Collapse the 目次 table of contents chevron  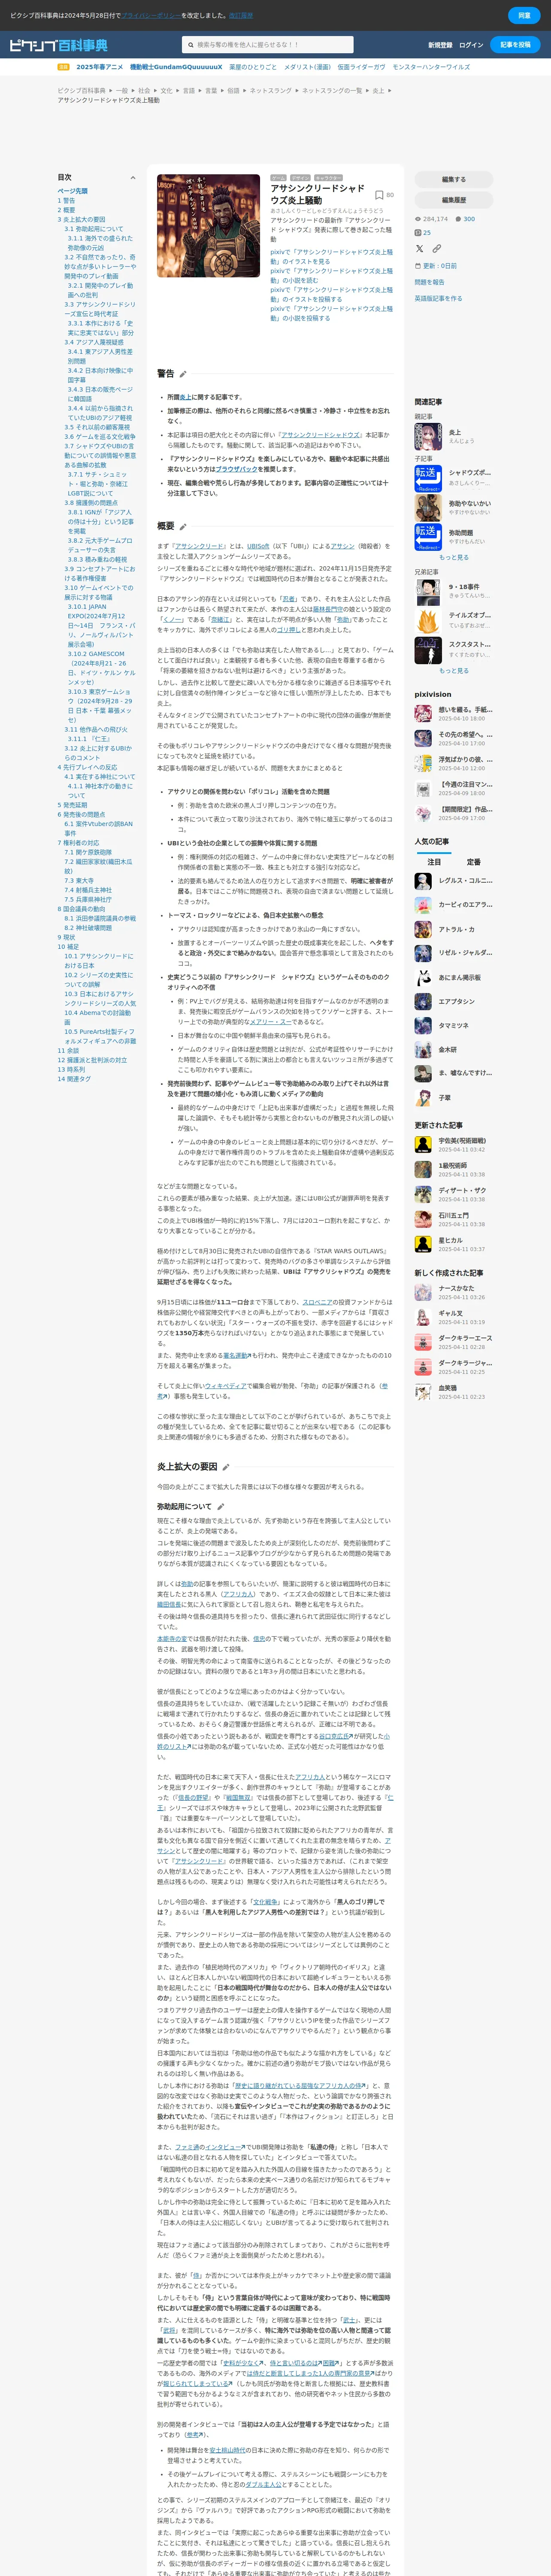(x=133, y=178)
